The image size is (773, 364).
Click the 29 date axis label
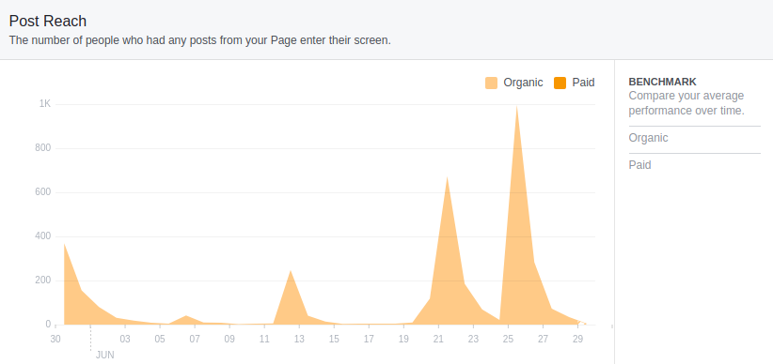577,339
